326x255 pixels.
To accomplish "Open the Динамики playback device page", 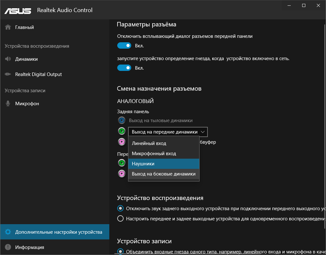I will (x=26, y=59).
